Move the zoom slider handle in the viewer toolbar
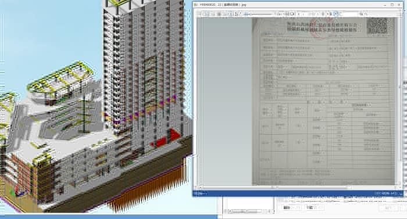 click(250, 14)
